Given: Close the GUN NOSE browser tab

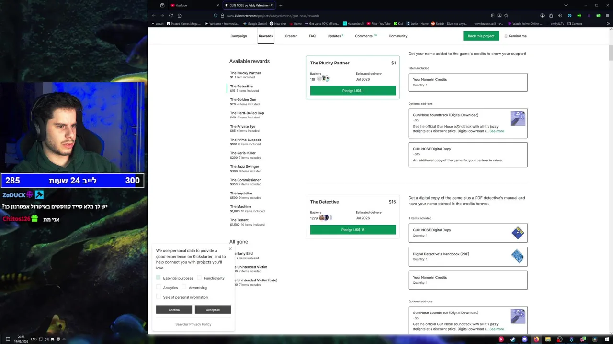Looking at the screenshot, I should (x=272, y=5).
